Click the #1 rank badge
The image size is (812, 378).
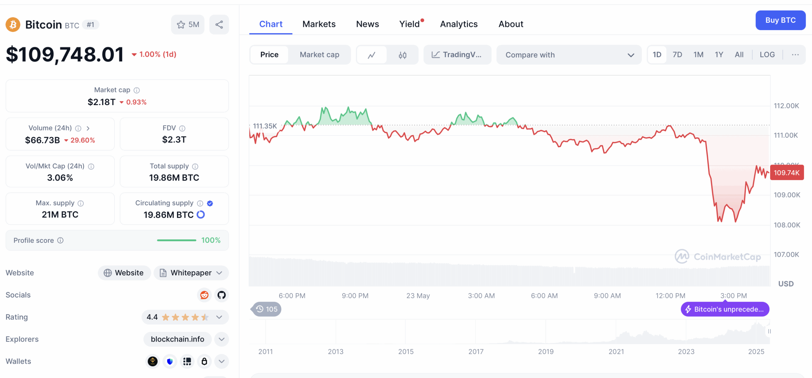(x=90, y=25)
